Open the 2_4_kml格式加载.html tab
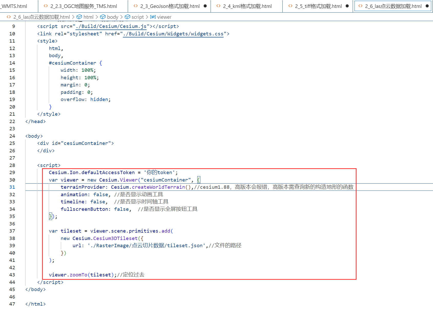 click(247, 6)
